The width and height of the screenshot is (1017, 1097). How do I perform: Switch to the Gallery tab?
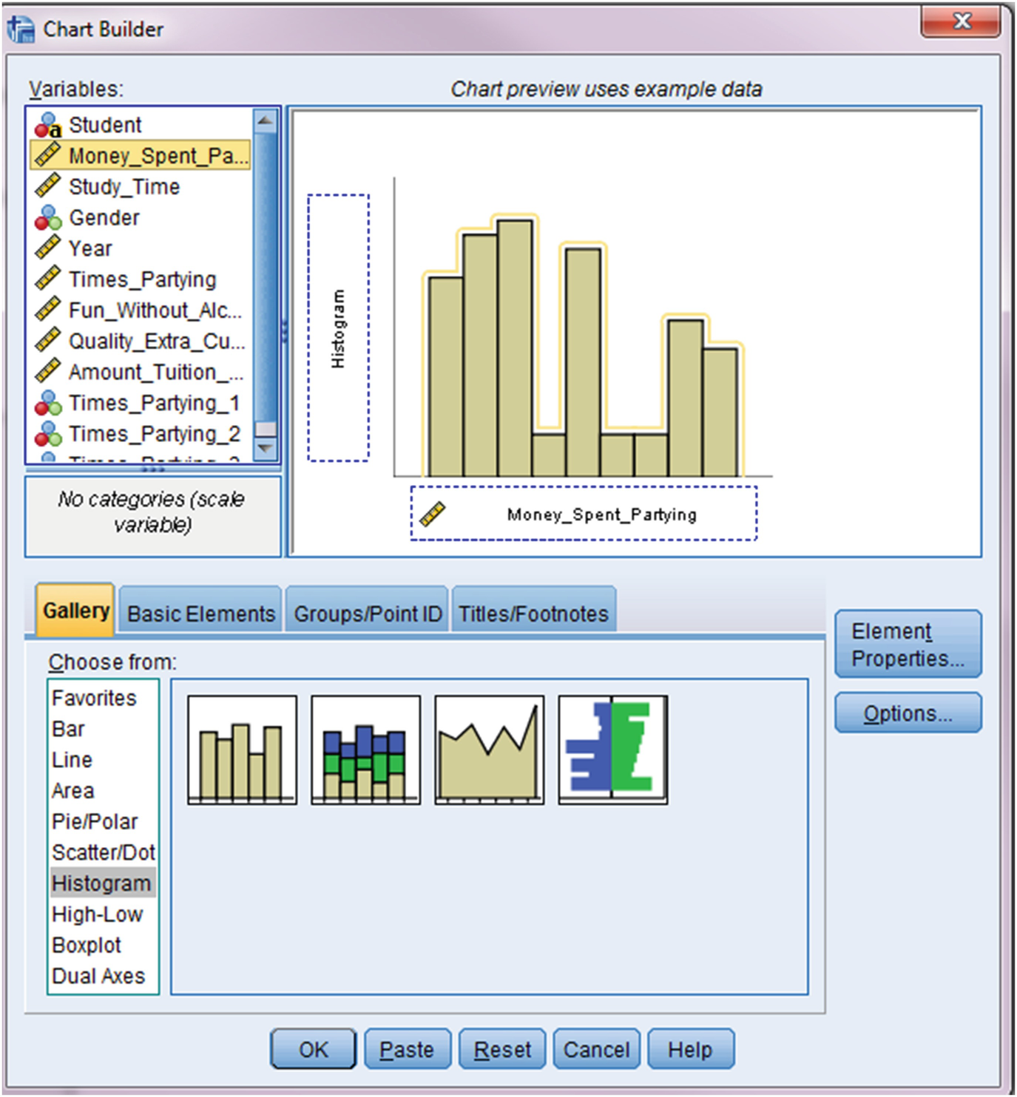click(x=75, y=611)
